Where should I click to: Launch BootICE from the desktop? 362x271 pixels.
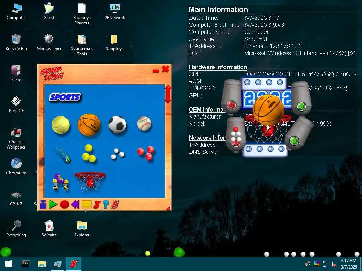(x=16, y=104)
